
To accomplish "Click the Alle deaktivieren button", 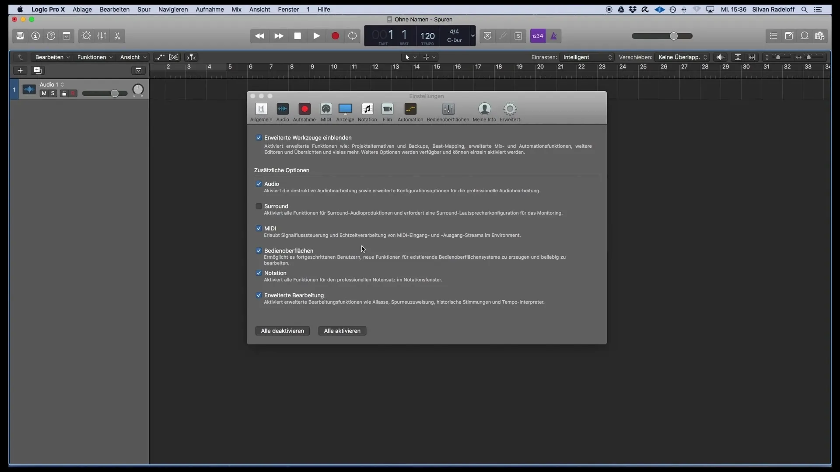I will [283, 331].
